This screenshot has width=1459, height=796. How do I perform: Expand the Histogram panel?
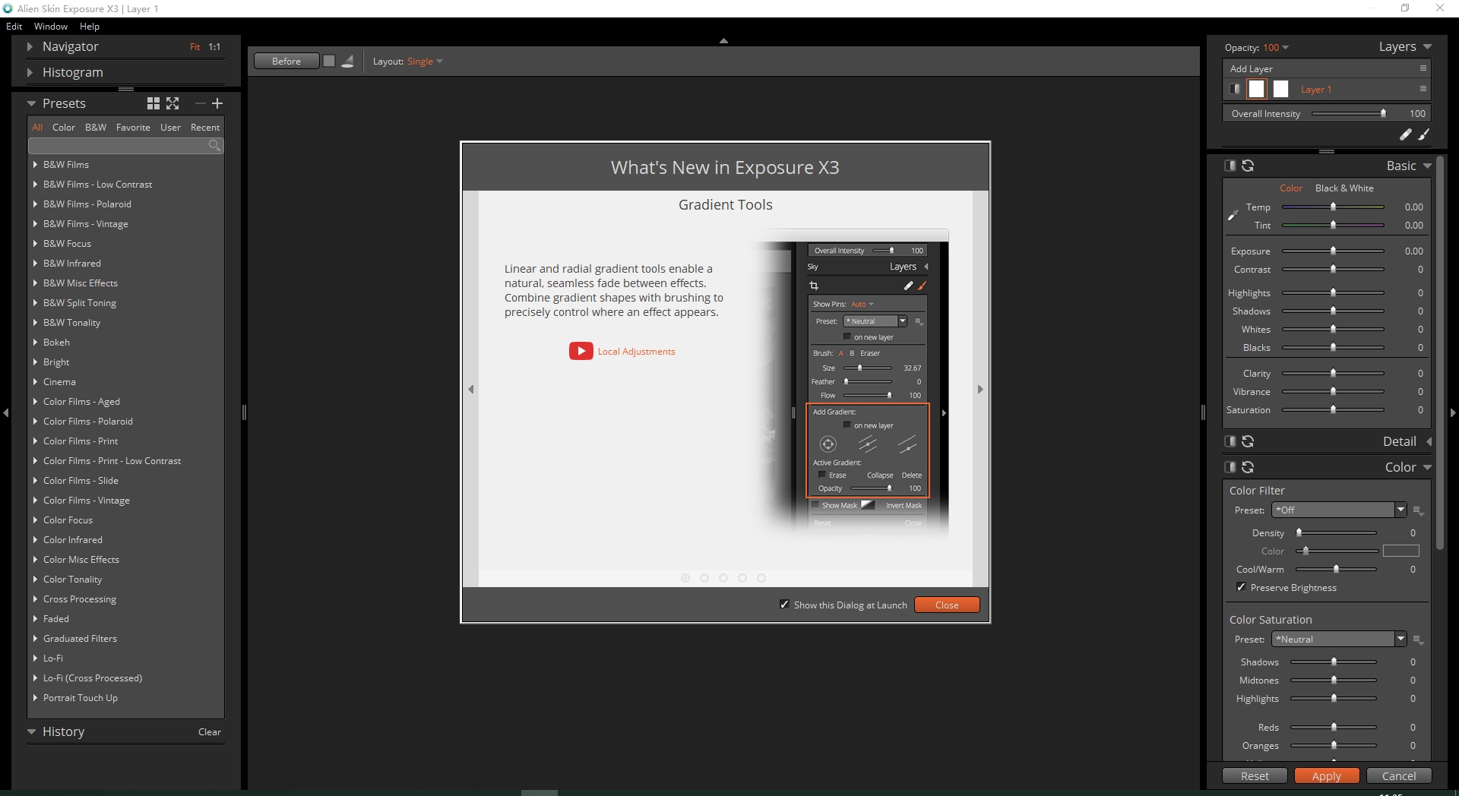click(x=30, y=72)
